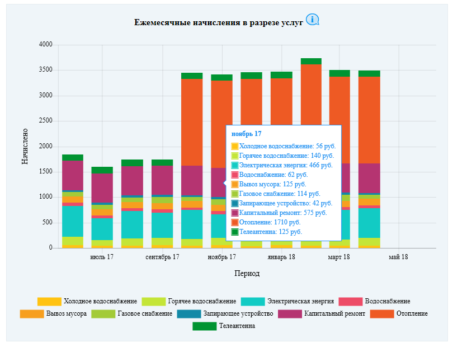The image size is (453, 347).
Task: Click legend label Горячее водоснабжение
Action: click(x=202, y=301)
